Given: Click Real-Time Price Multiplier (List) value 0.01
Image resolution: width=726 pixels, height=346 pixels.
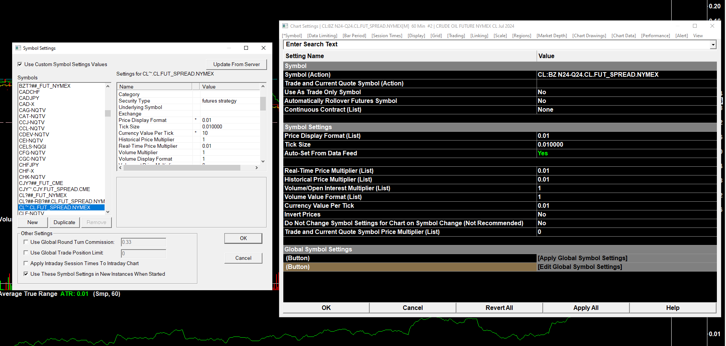Looking at the screenshot, I should point(543,171).
